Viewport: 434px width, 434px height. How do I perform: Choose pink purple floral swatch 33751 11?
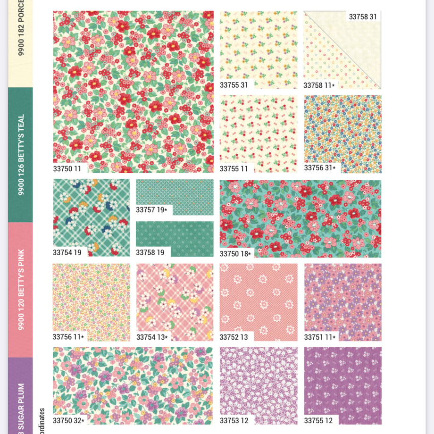342,302
